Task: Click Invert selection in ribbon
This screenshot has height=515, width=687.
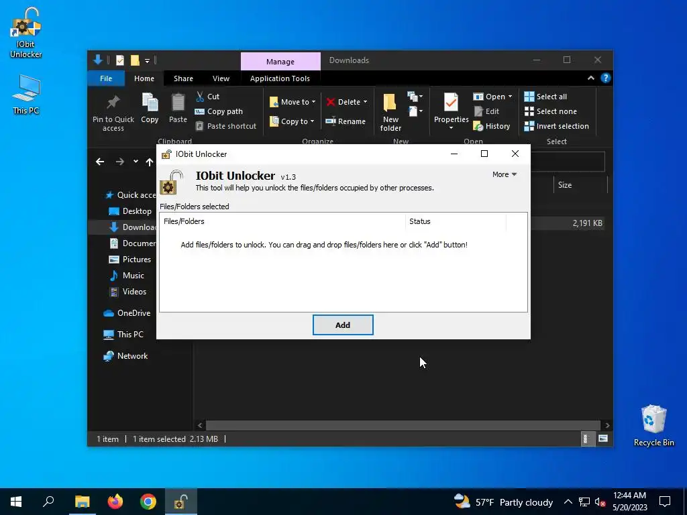Action: [556, 126]
